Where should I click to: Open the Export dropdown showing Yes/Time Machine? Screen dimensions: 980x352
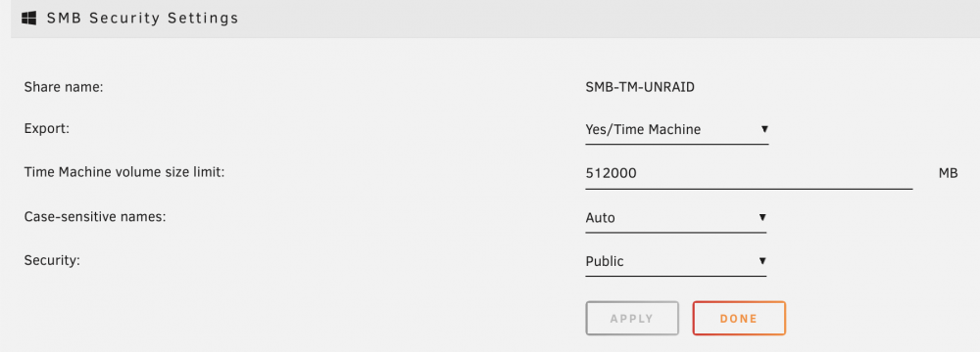677,130
